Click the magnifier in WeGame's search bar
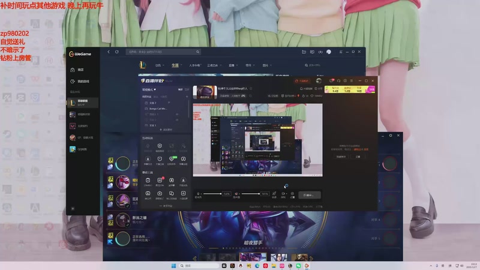This screenshot has width=480, height=270. [198, 52]
